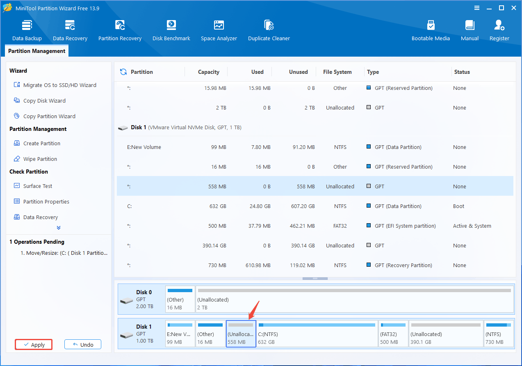Open Copy Disk Wizard
The height and width of the screenshot is (366, 522).
[x=39, y=101]
